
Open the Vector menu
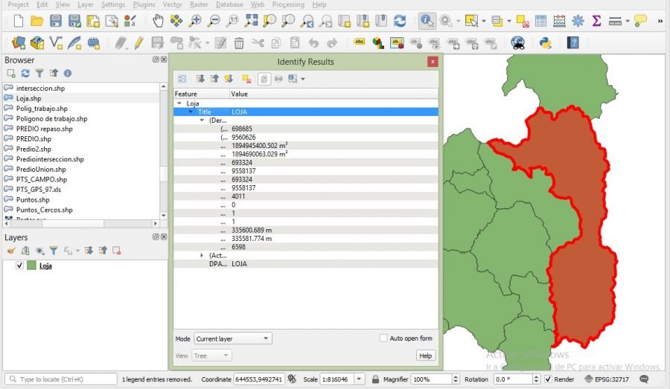pos(172,4)
